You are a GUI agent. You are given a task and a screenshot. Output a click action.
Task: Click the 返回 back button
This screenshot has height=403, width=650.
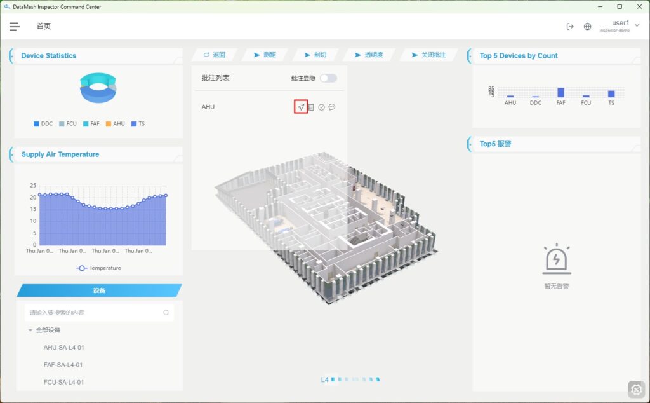[214, 55]
